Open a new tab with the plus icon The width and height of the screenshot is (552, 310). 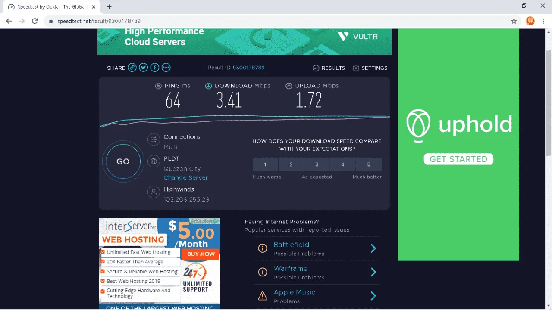point(109,7)
